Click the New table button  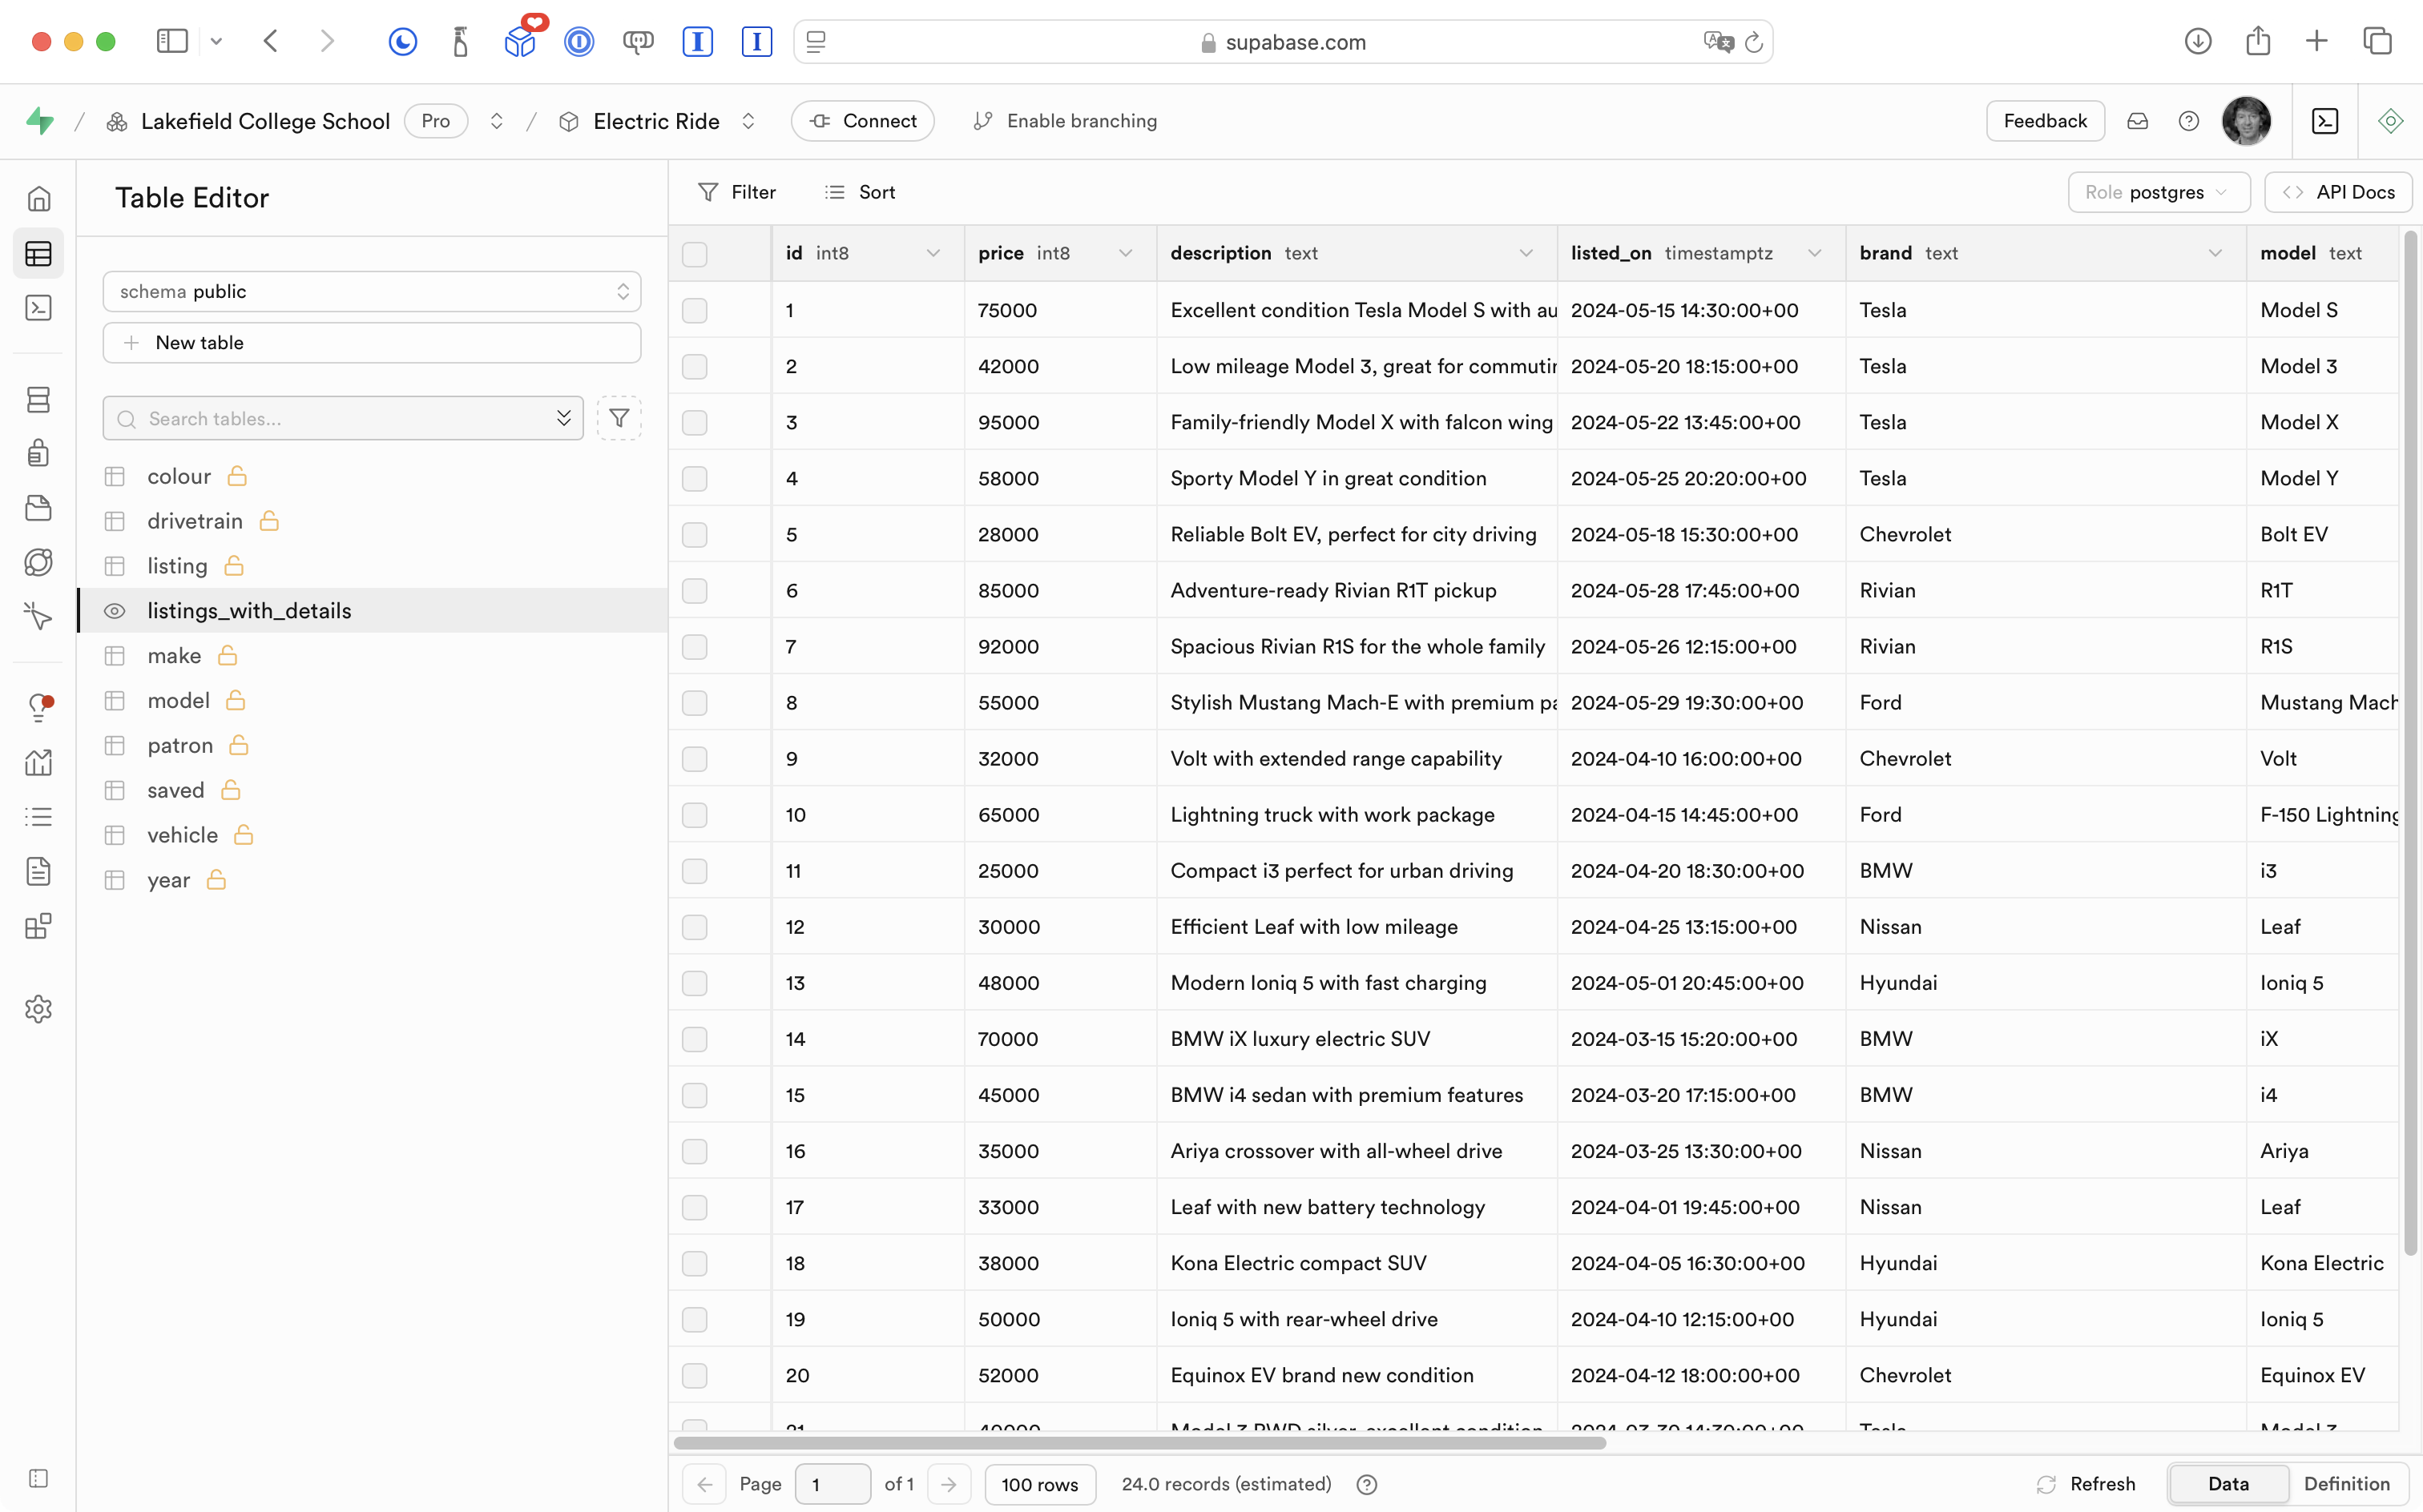coord(371,343)
